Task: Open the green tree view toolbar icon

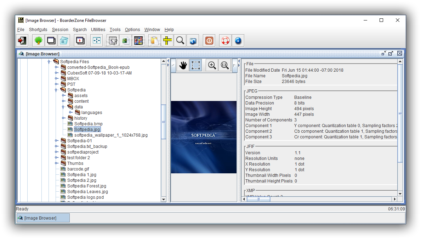Action: pyautogui.click(x=38, y=41)
